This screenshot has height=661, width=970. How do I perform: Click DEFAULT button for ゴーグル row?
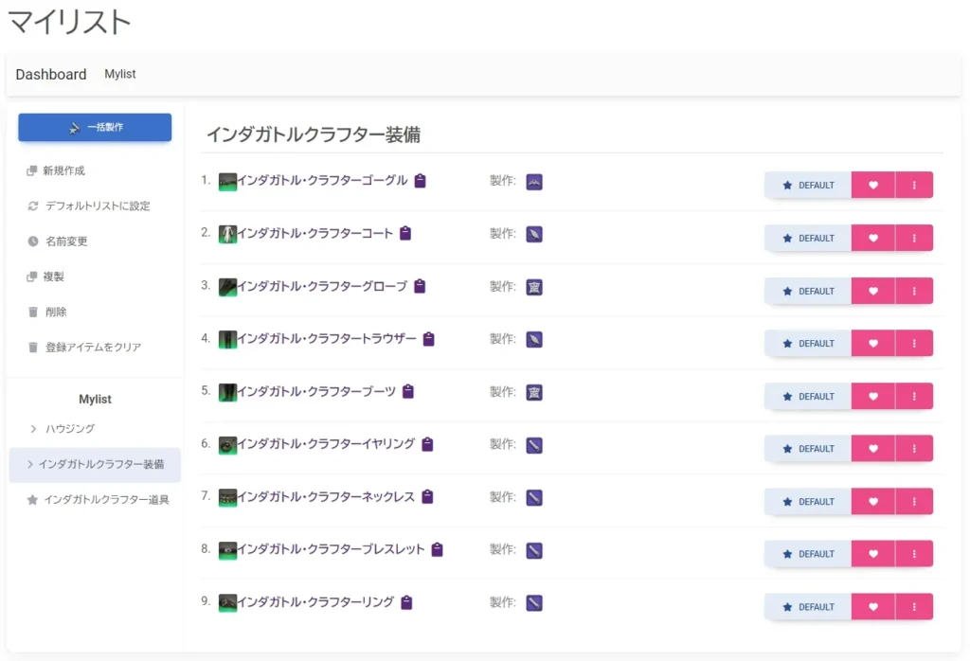point(808,185)
